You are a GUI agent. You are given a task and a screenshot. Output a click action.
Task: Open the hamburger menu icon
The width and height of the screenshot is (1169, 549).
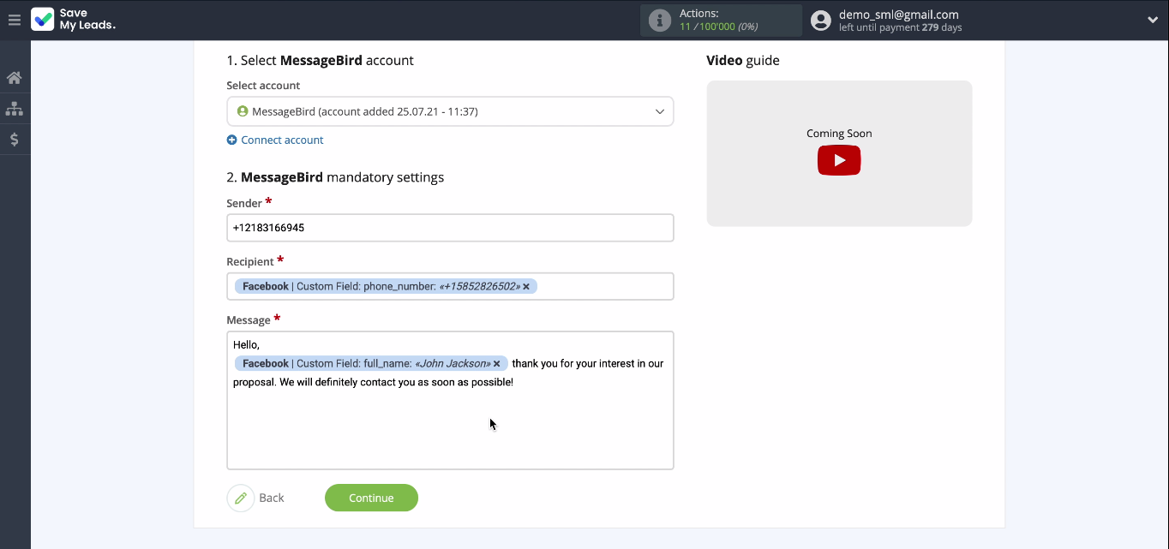point(14,20)
